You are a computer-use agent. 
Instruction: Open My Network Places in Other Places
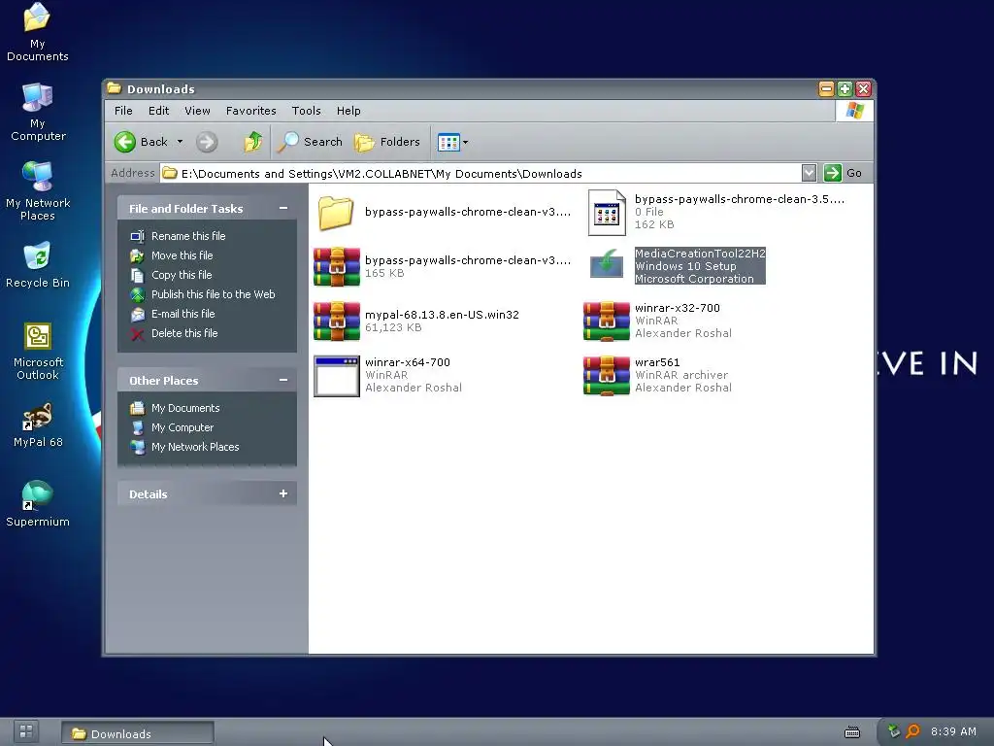194,447
